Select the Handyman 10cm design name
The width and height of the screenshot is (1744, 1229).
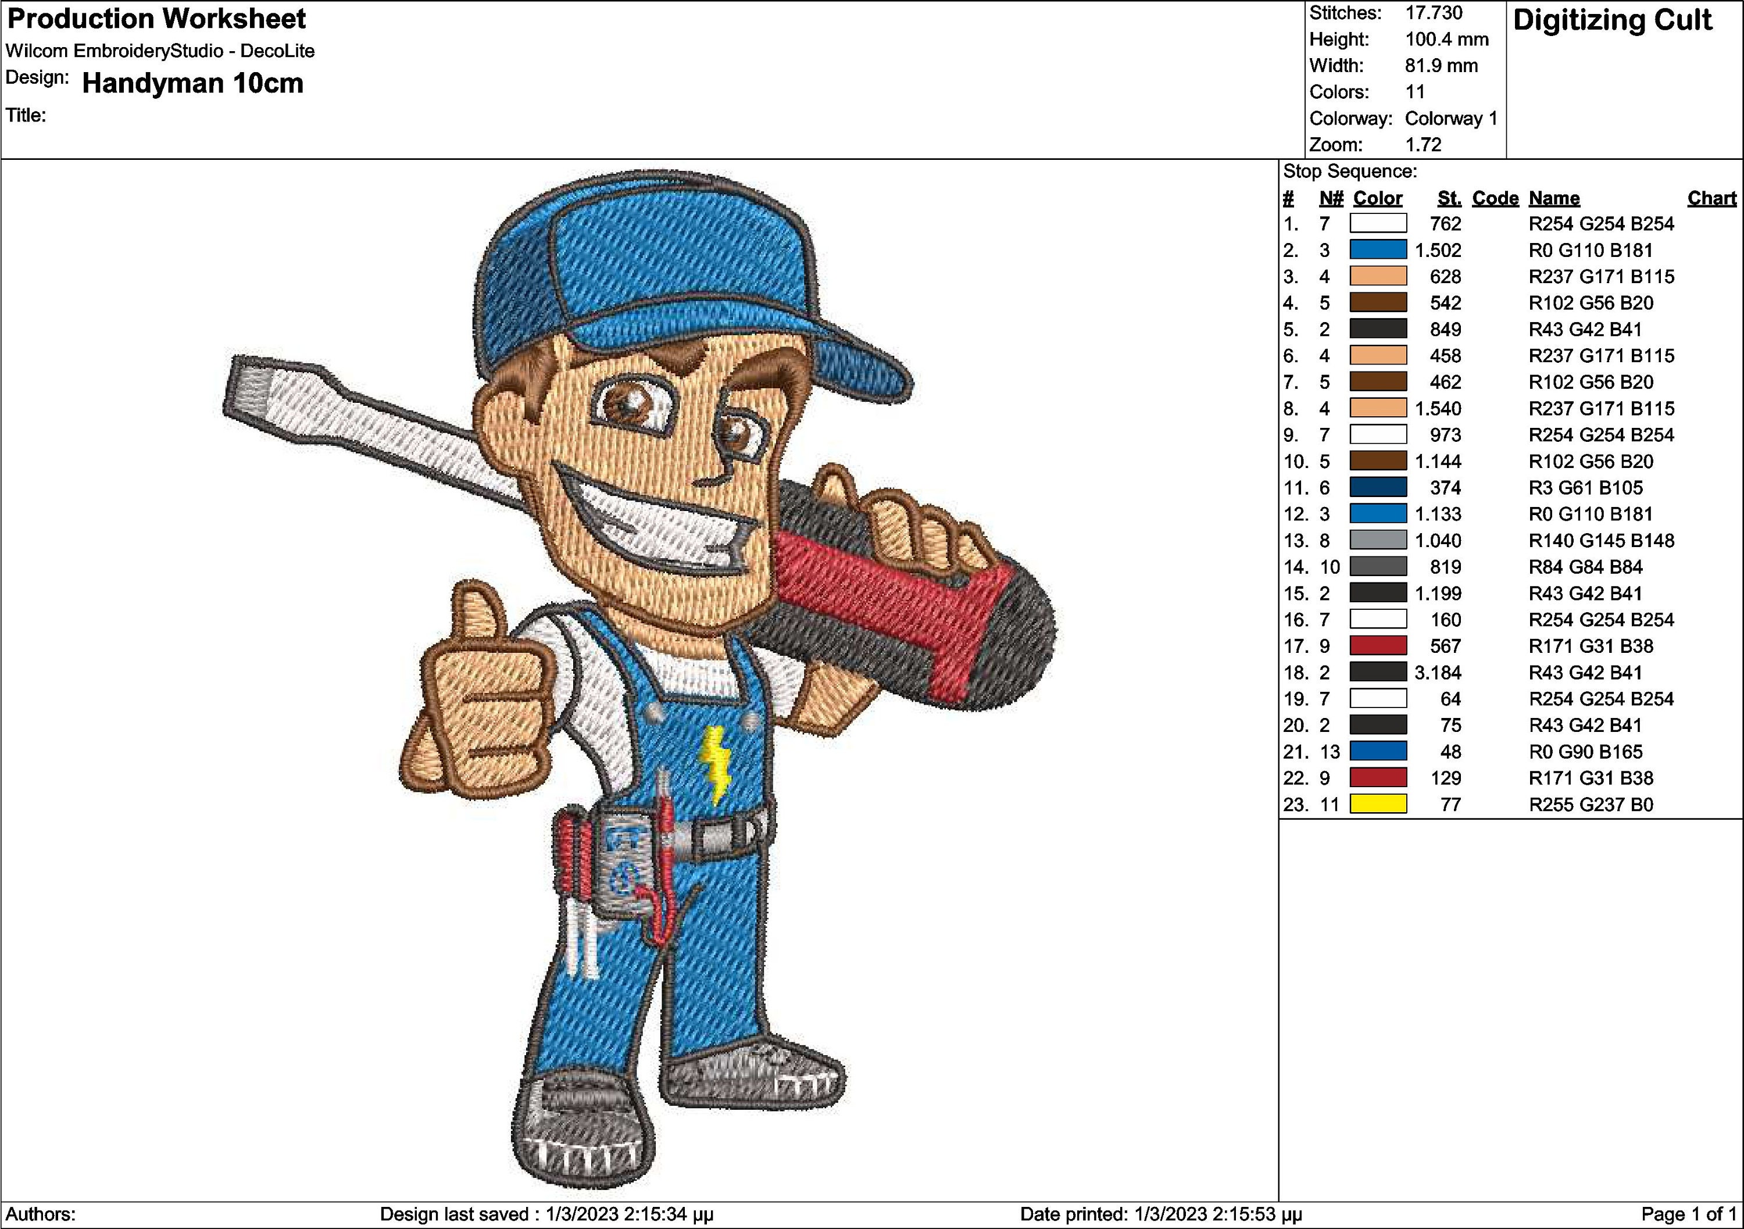[193, 84]
